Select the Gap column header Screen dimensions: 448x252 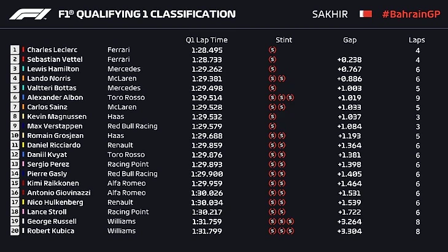coord(350,40)
